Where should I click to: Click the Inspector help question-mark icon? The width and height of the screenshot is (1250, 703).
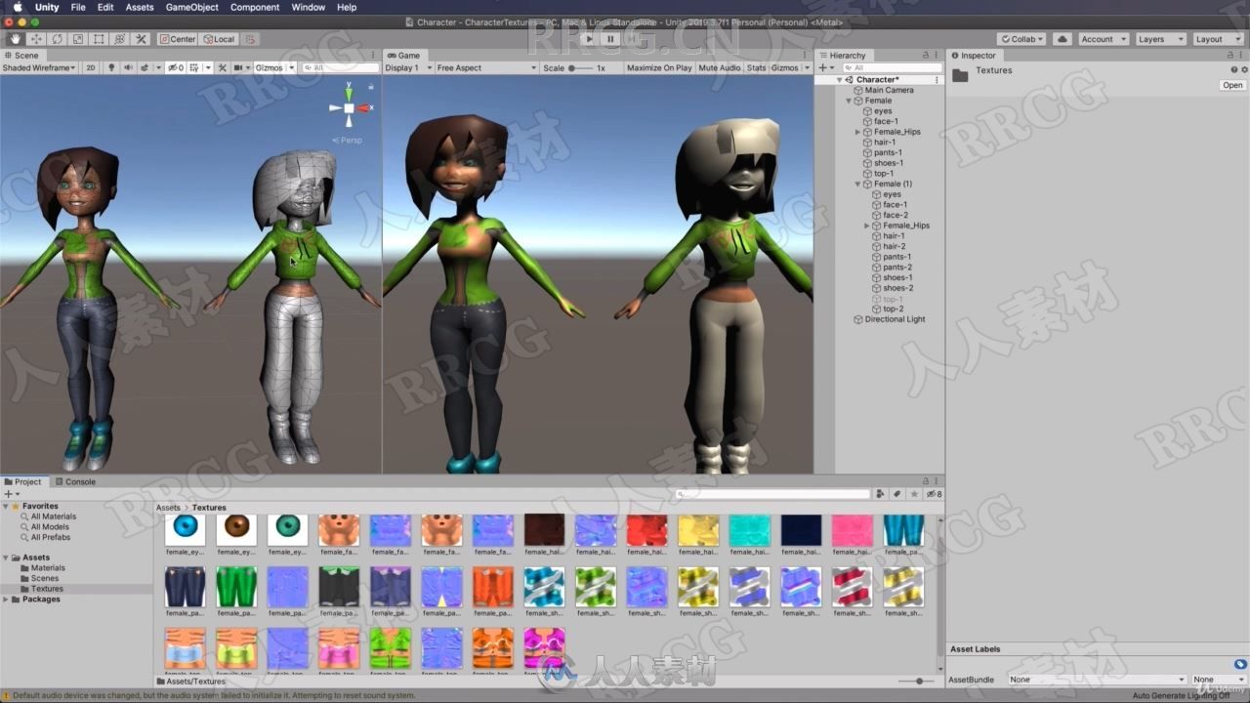coord(1234,70)
